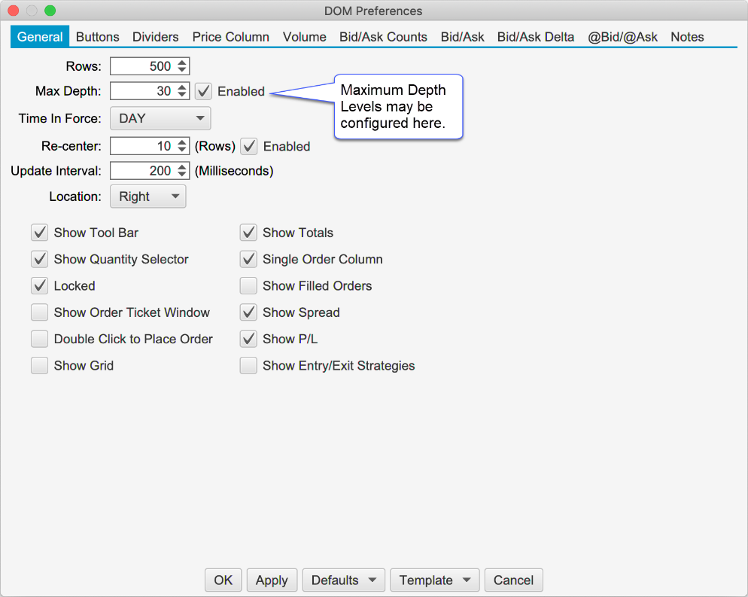Click into the Update Interval field
This screenshot has height=597, width=748.
143,171
